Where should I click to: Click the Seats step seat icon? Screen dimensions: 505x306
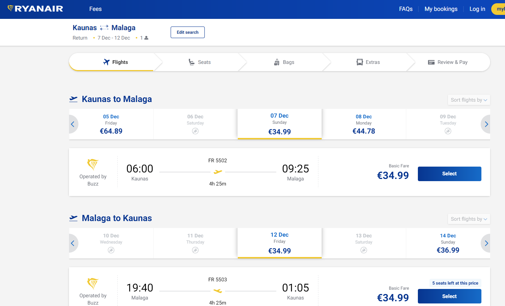(191, 62)
